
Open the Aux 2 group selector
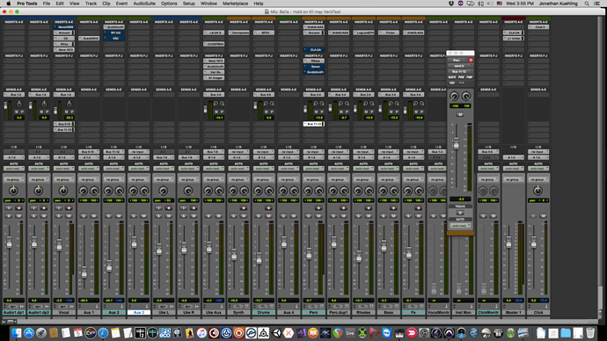pos(113,179)
